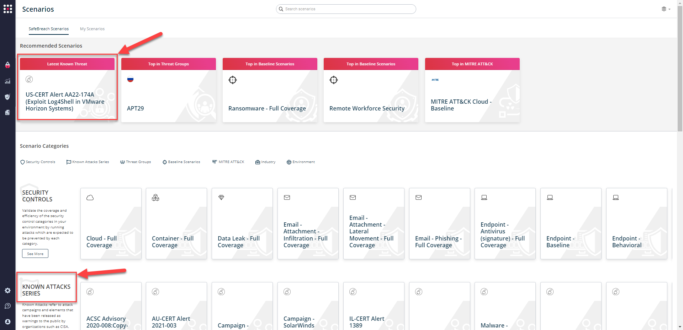This screenshot has width=683, height=330.
Task: Select the SafeBreach Scenarios tab
Action: (49, 29)
